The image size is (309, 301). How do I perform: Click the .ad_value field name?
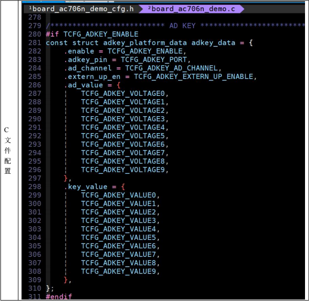(84, 85)
